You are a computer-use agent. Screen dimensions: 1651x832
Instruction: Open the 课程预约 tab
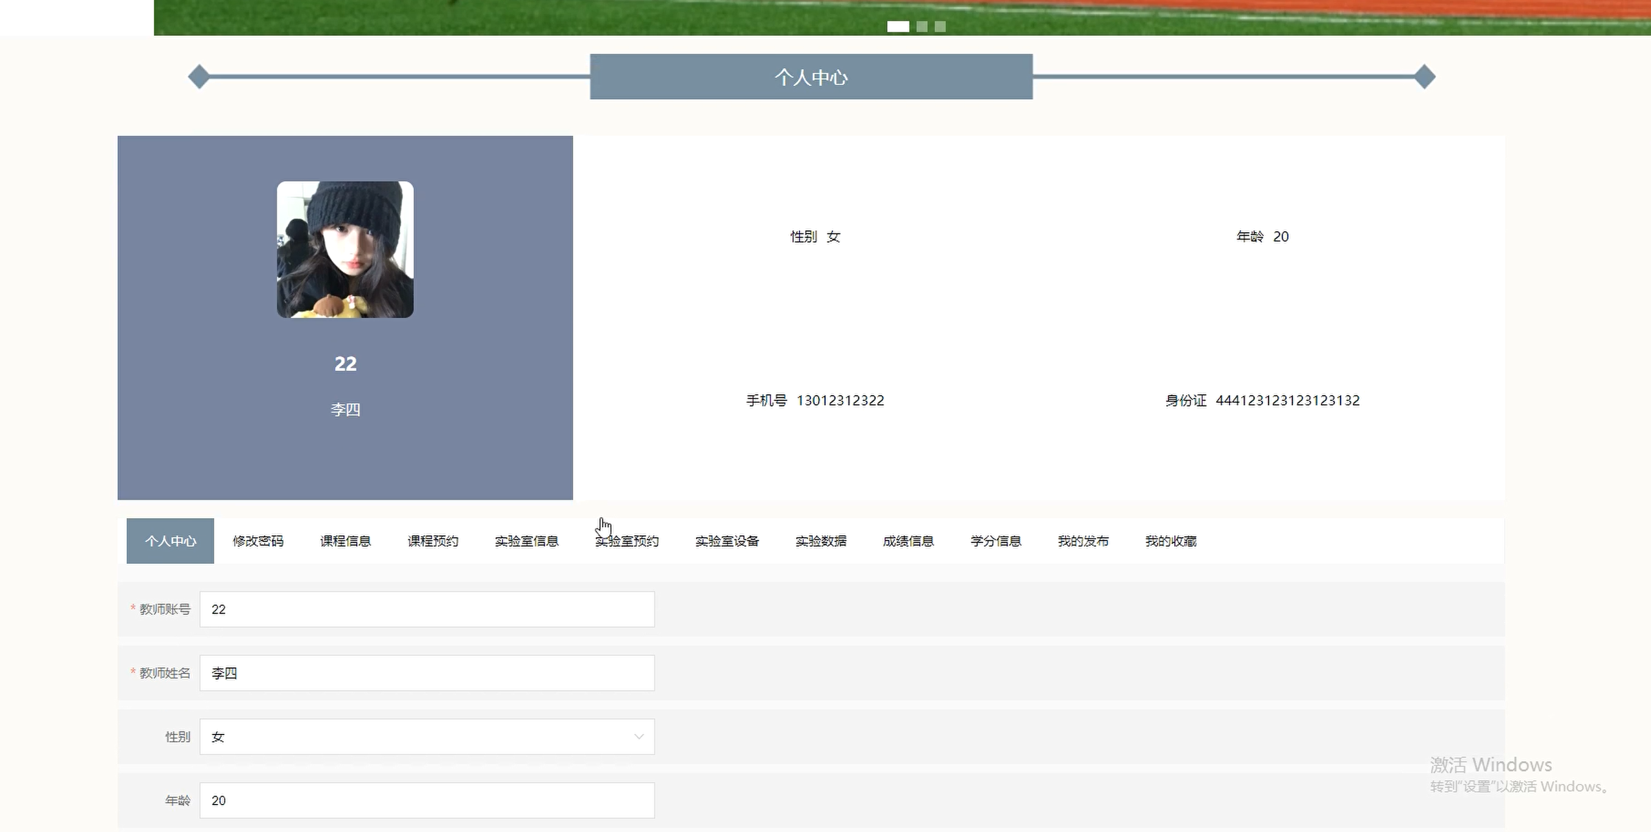point(432,541)
